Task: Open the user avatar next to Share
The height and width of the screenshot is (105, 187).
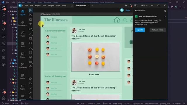Action: [x=122, y=10]
